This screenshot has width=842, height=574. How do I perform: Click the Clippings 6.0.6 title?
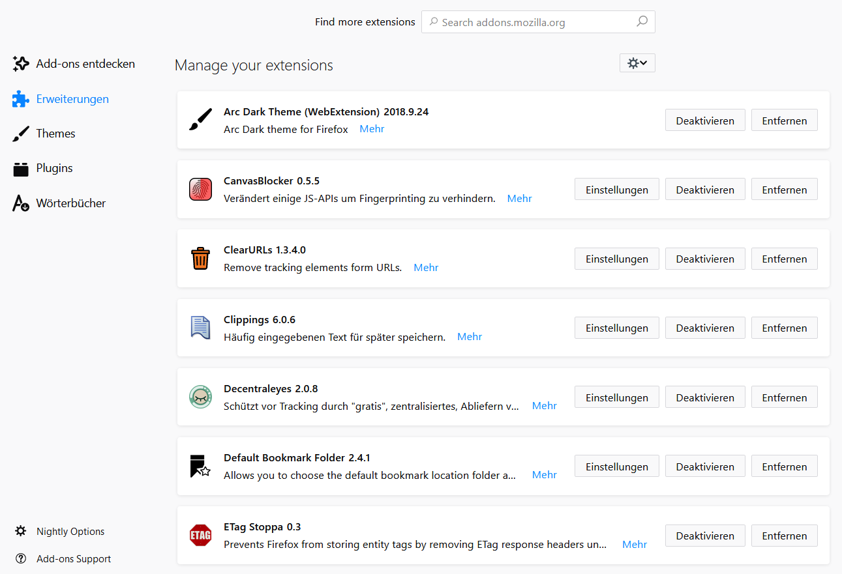[x=260, y=320]
